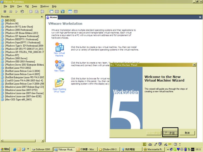Viewport: 203px width, 152px height.
Task: Click the Revert to Snapshot toolbar icon
Action: [x=37, y=11]
